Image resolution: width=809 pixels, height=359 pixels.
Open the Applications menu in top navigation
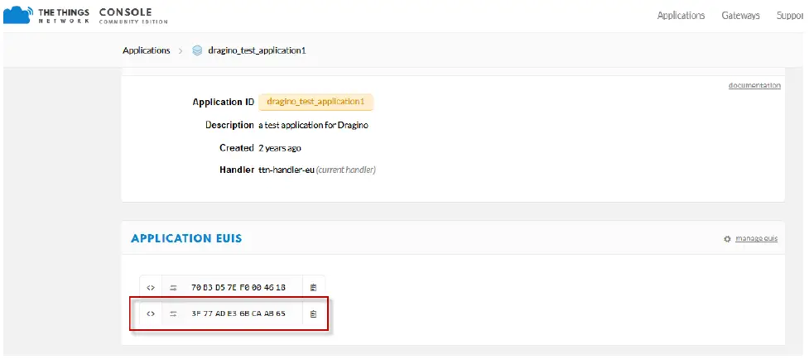pyautogui.click(x=681, y=16)
